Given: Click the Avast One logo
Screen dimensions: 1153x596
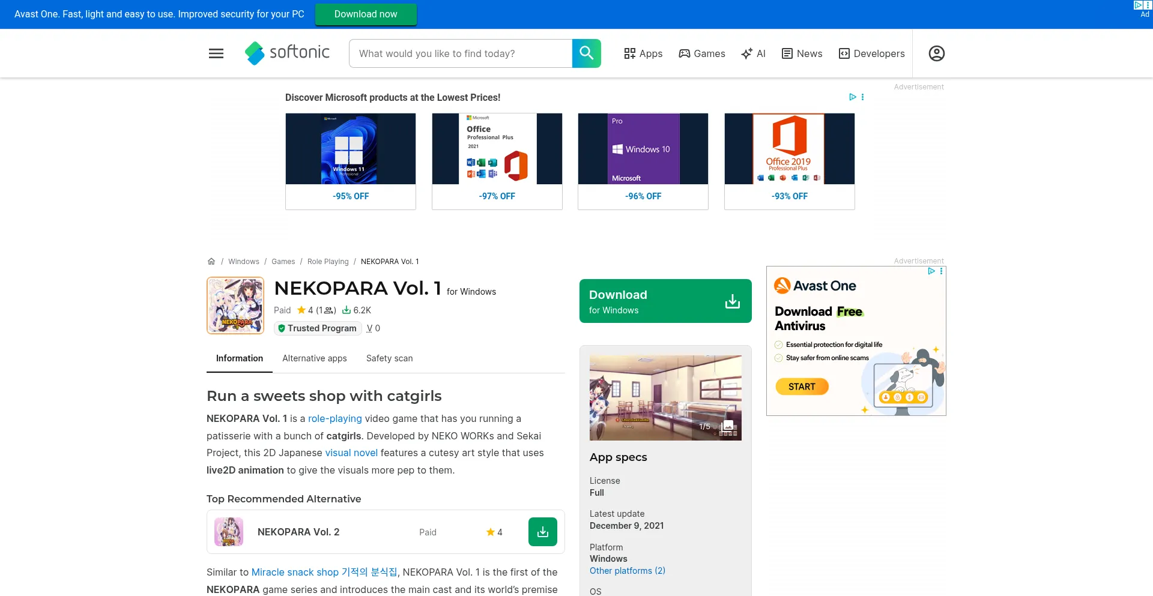Looking at the screenshot, I should (815, 286).
